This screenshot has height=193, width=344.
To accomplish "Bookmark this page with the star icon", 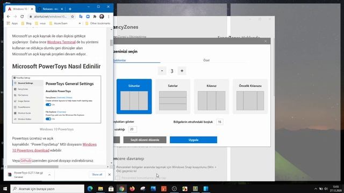I will 73,17.
